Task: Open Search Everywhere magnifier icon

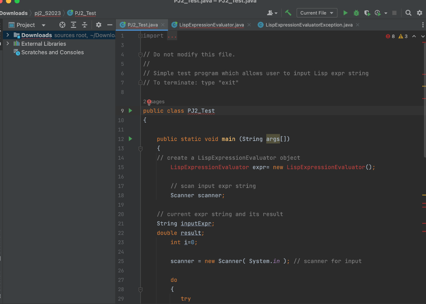Action: 409,13
